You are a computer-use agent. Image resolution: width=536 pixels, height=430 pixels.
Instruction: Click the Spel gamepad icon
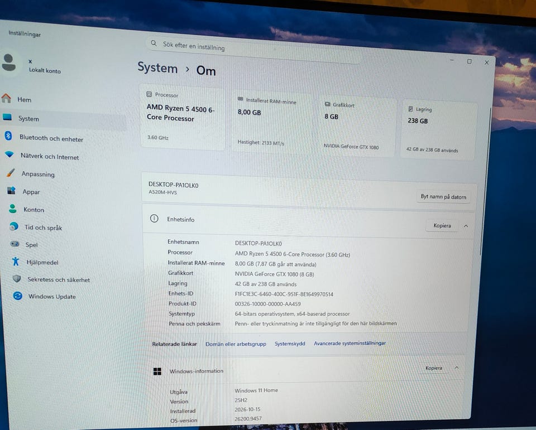point(15,244)
